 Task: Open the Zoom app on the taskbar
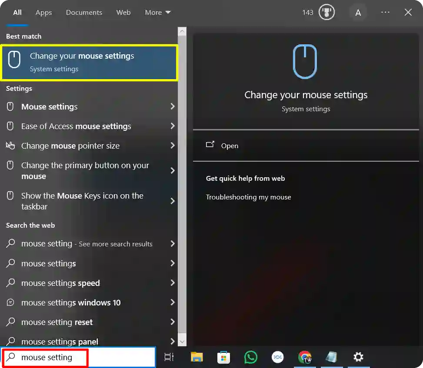278,357
